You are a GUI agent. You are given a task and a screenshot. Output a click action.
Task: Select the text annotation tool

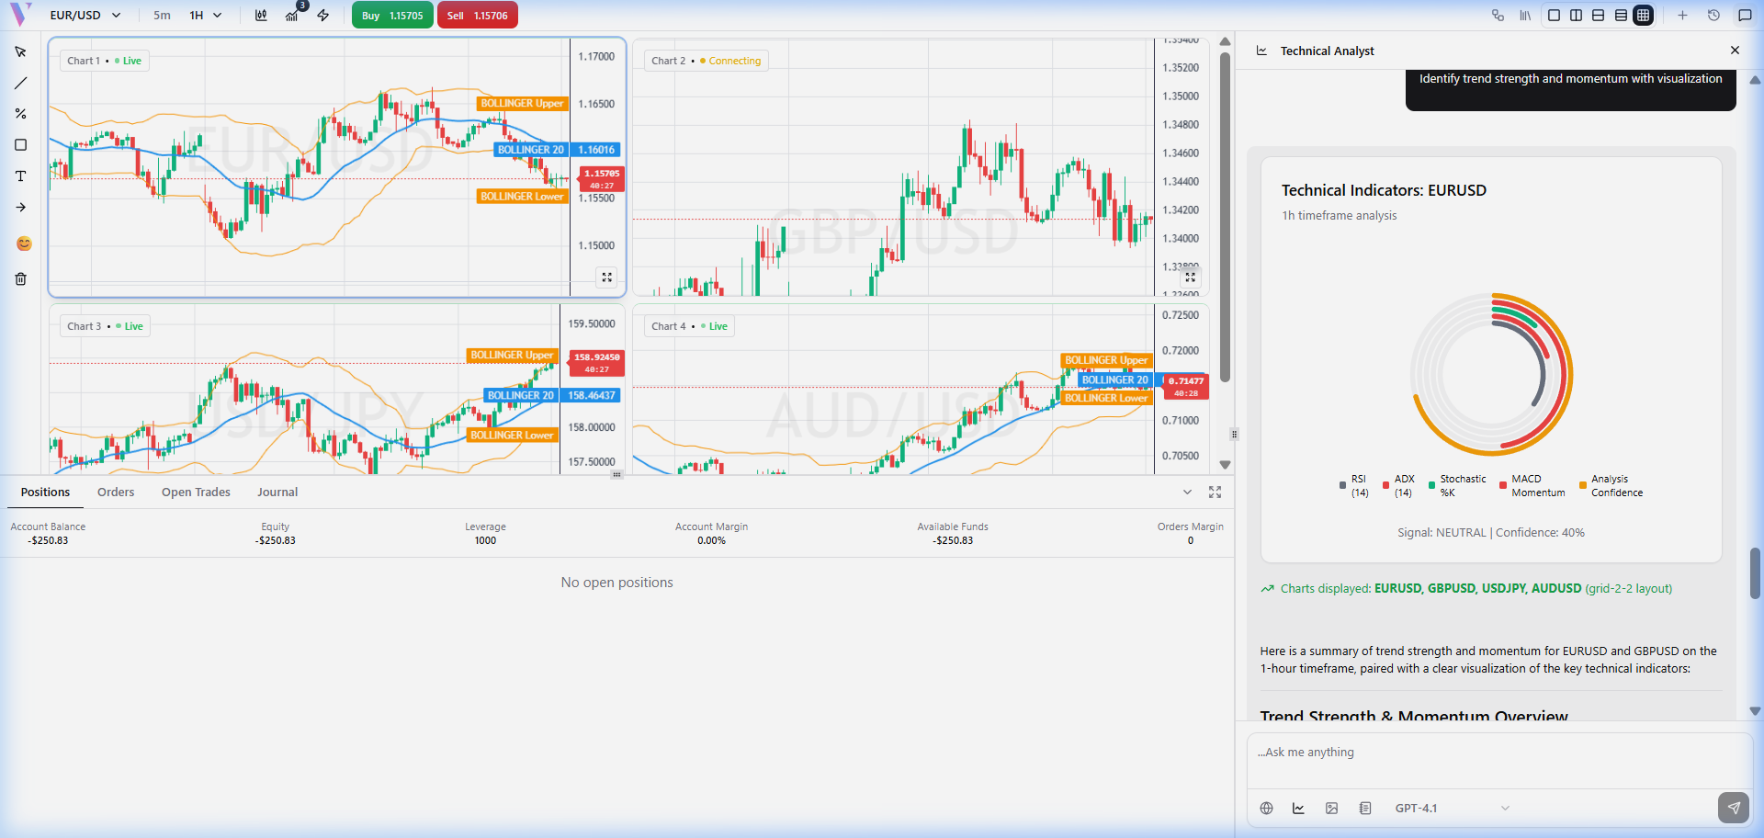coord(20,176)
